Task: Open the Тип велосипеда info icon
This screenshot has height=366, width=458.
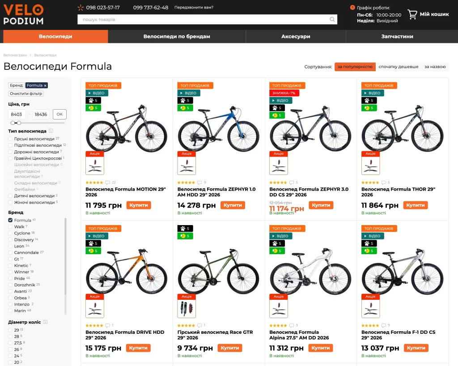Action: tap(51, 131)
